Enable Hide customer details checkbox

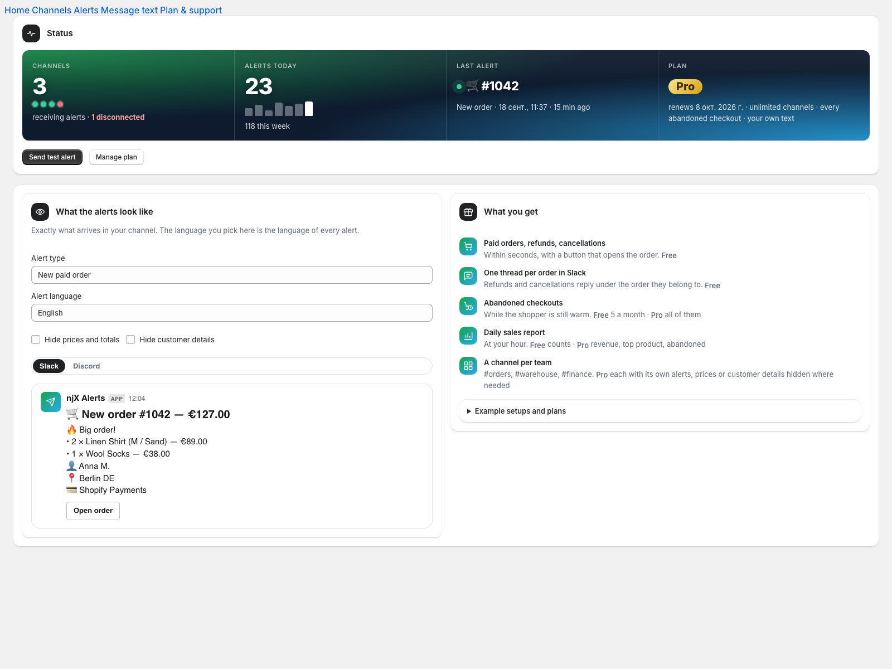tap(130, 340)
